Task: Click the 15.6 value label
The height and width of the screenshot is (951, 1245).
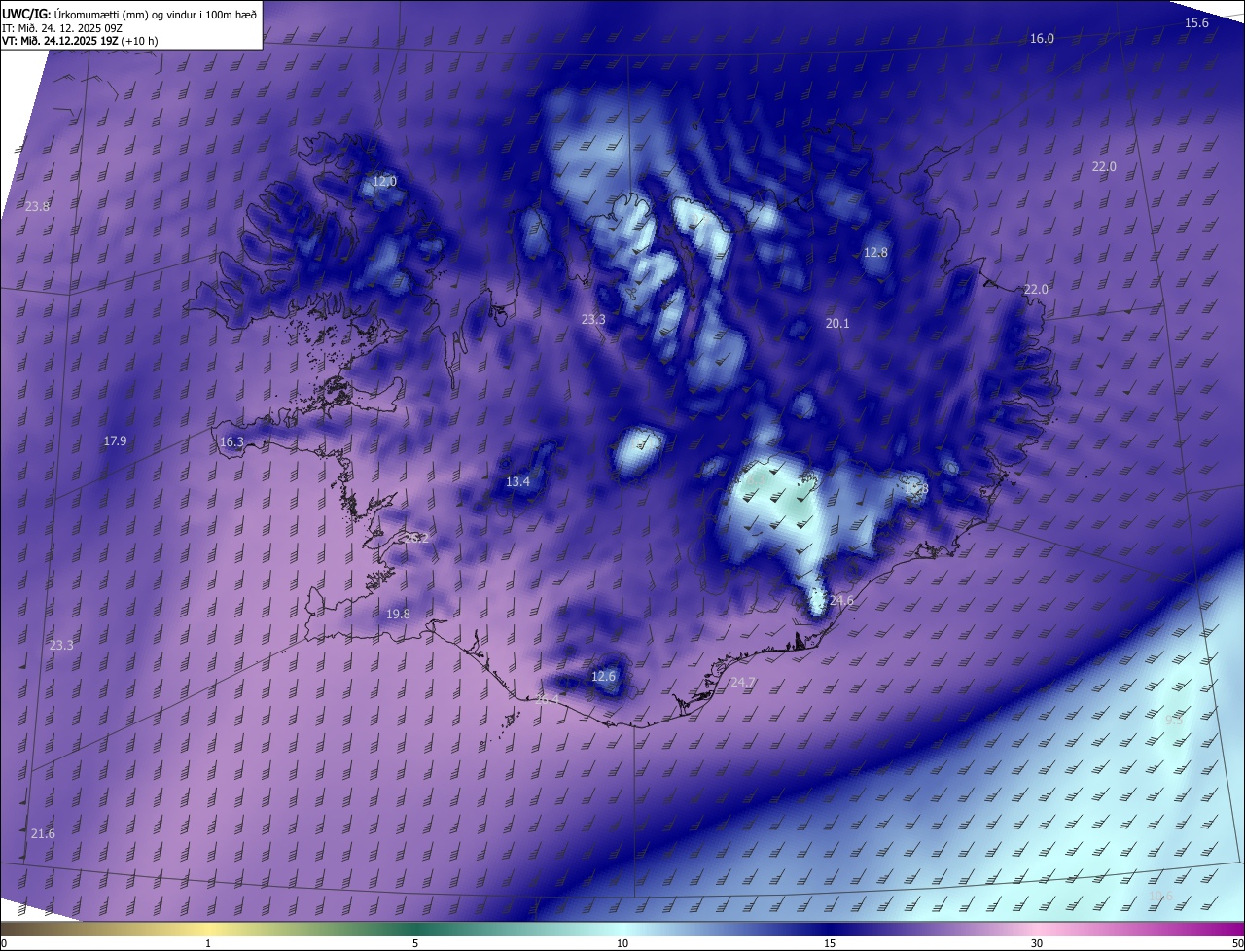Action: (x=1196, y=22)
